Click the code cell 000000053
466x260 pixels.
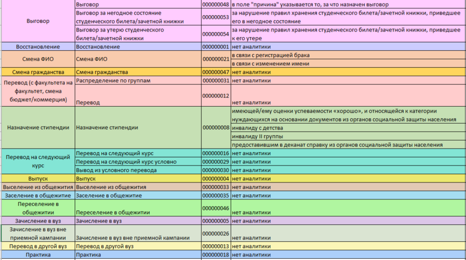[214, 17]
